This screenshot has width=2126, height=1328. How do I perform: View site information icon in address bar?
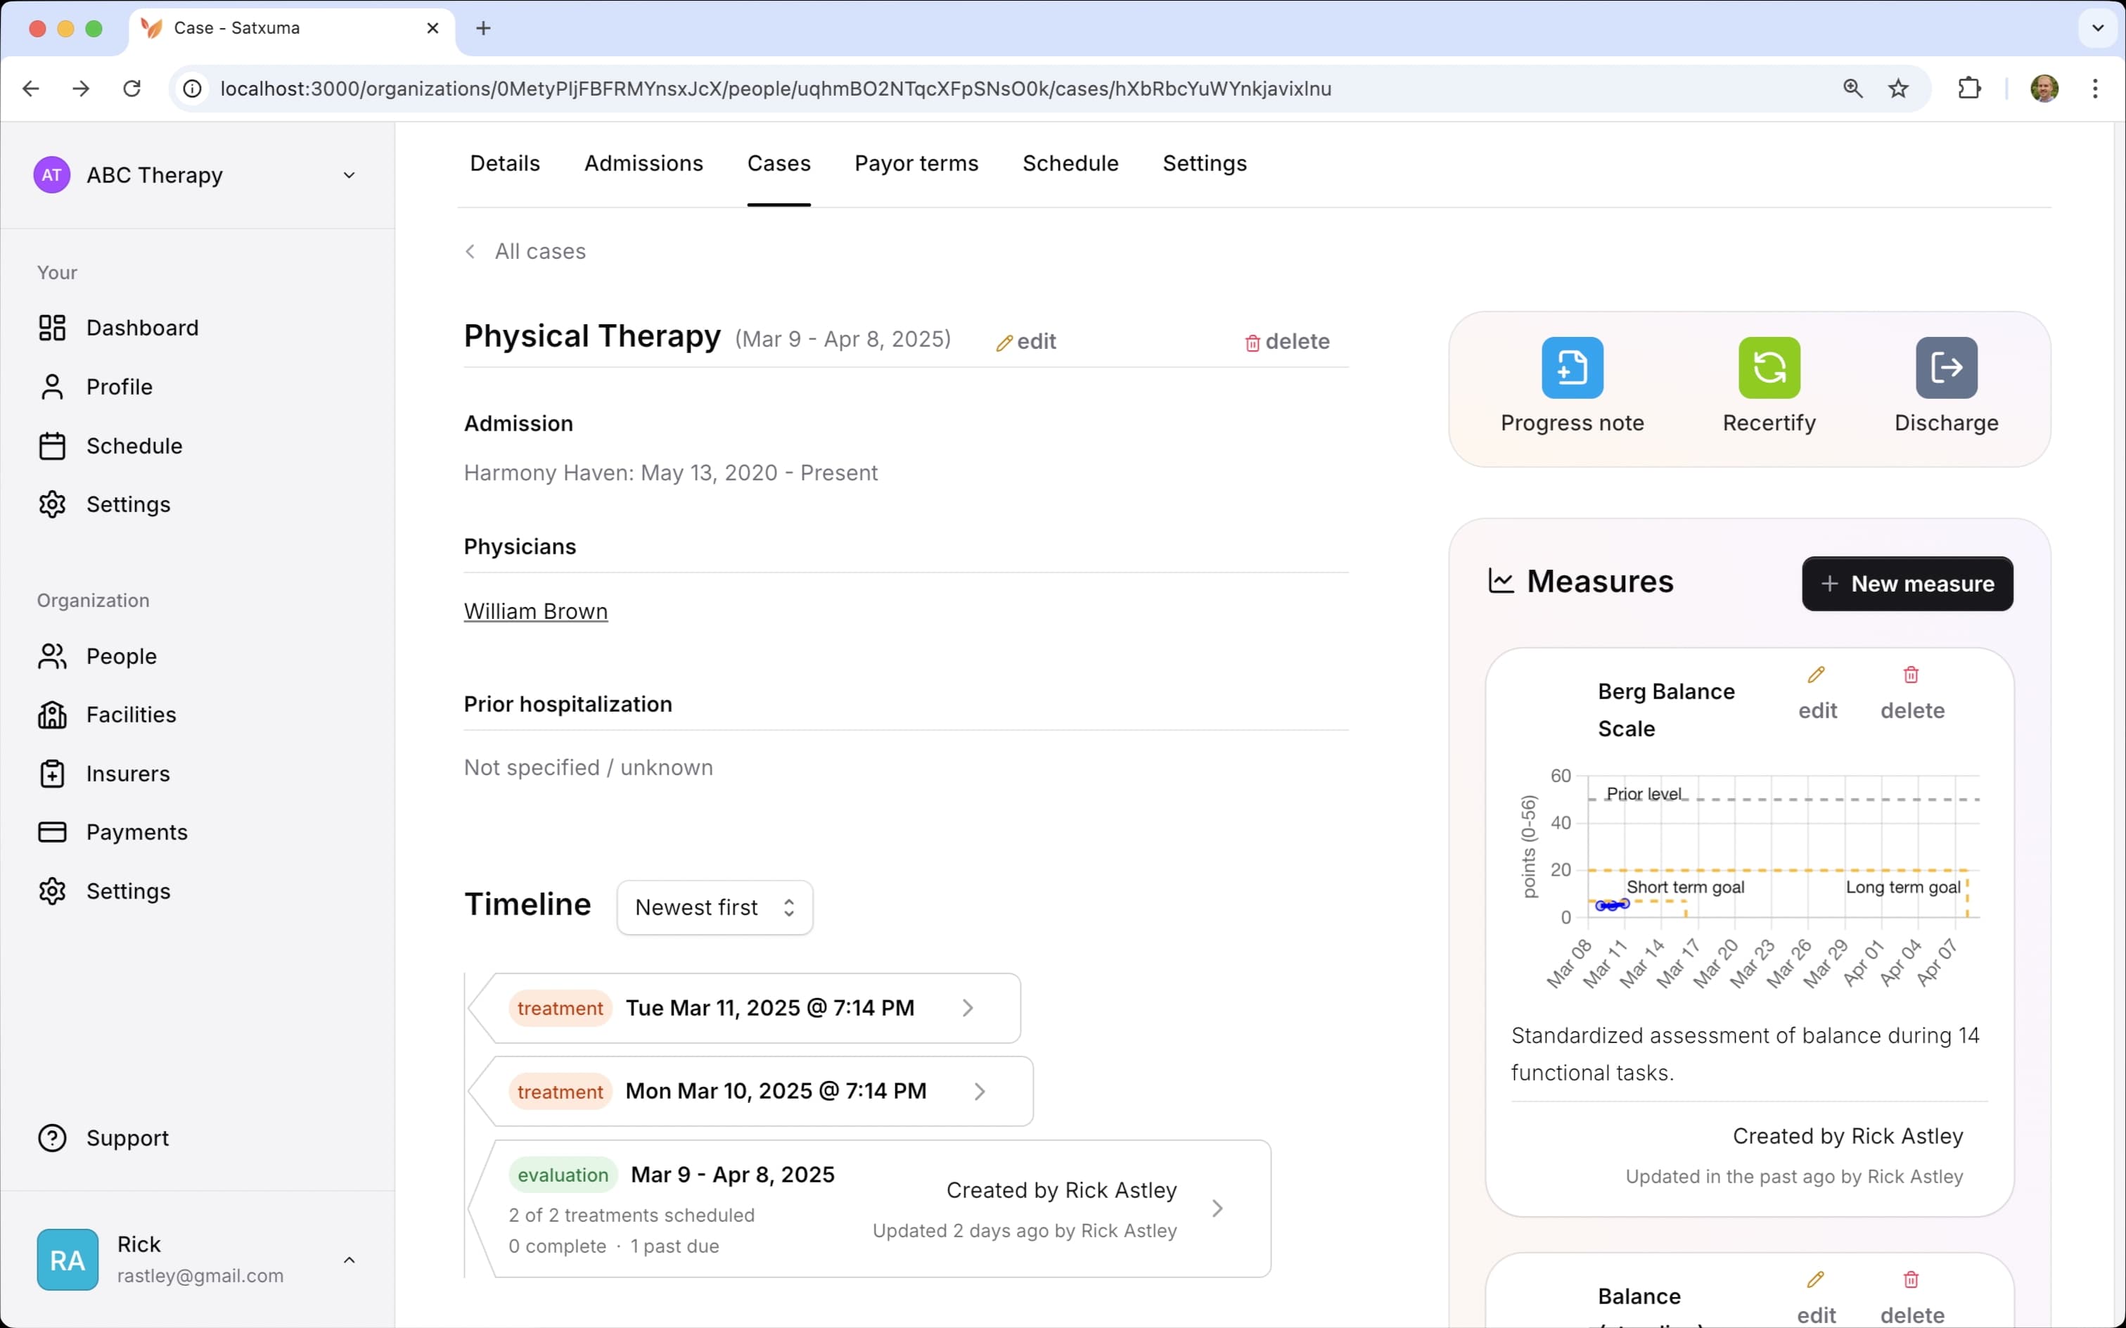pos(192,89)
